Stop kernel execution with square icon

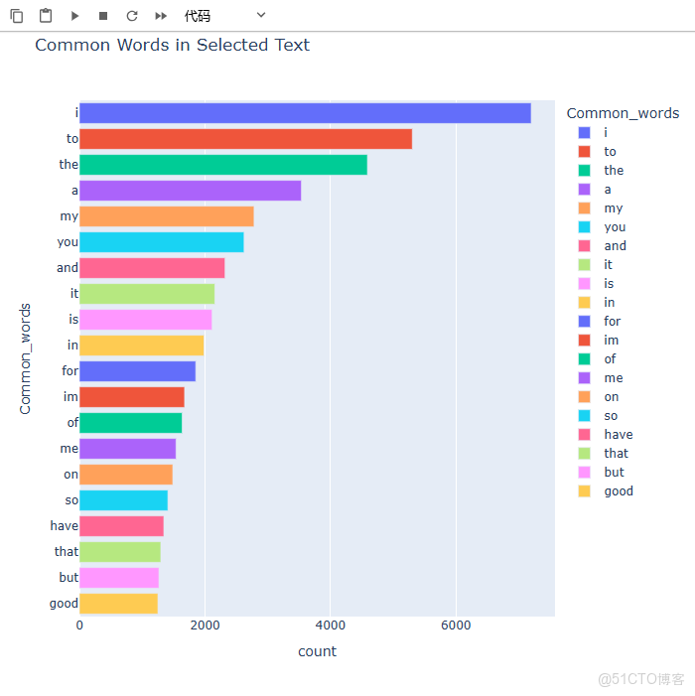103,16
